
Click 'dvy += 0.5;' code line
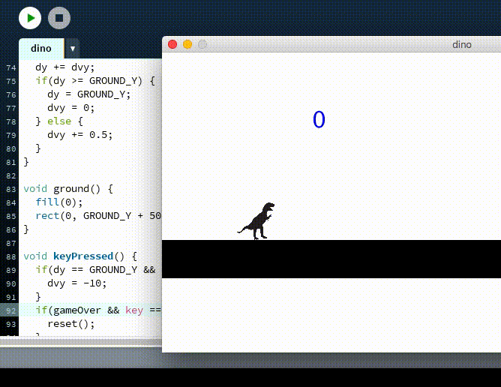(79, 135)
